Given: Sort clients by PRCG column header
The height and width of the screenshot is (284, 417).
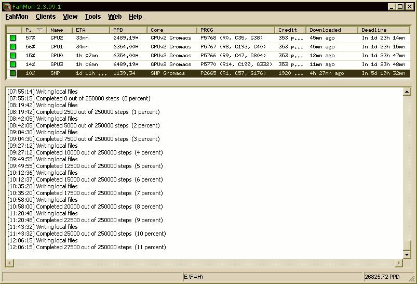Looking at the screenshot, I should (236, 30).
